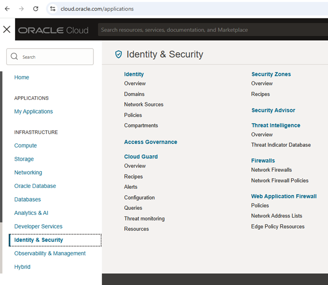Image resolution: width=328 pixels, height=285 pixels.
Task: Click the browser forward arrow
Action: click(22, 9)
